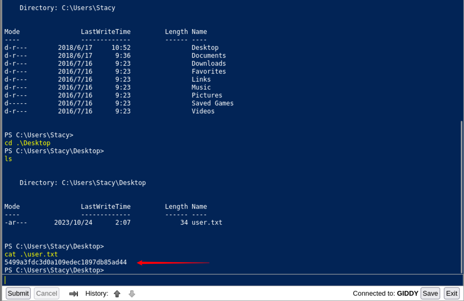Screen dimensions: 464x301
Task: Select the Pictures directory name
Action: (x=207, y=95)
